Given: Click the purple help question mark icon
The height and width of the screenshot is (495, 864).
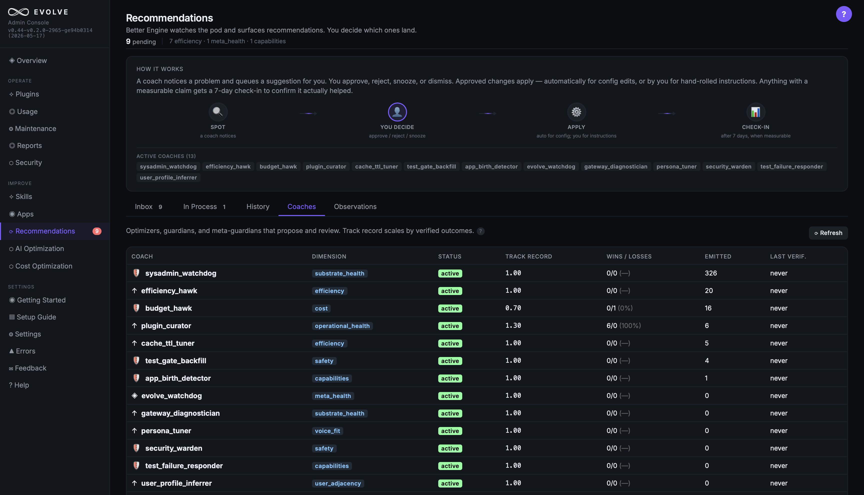Looking at the screenshot, I should [x=843, y=14].
